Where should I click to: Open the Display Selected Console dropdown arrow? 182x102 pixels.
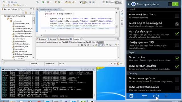[x=113, y=45]
